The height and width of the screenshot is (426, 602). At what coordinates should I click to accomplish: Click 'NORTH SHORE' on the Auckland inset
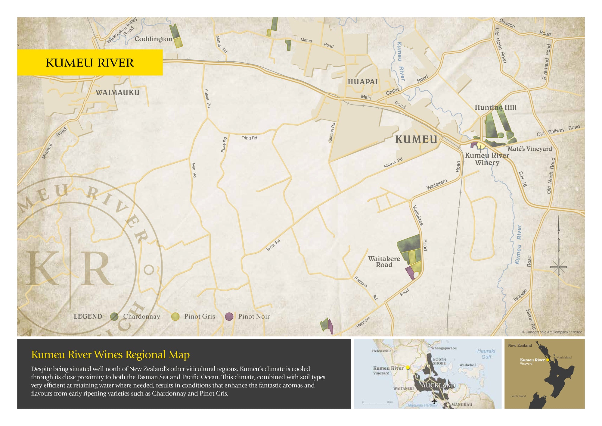point(439,362)
